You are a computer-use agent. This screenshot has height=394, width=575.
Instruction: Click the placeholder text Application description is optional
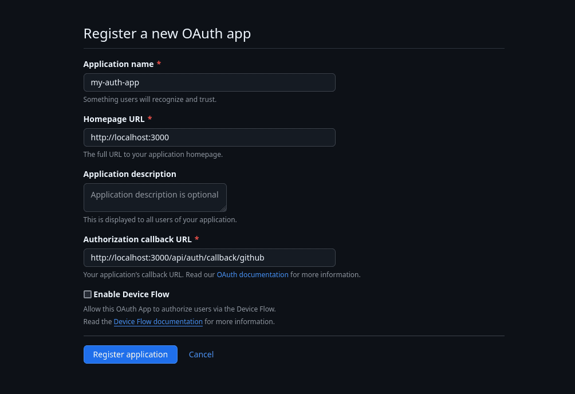tap(155, 194)
